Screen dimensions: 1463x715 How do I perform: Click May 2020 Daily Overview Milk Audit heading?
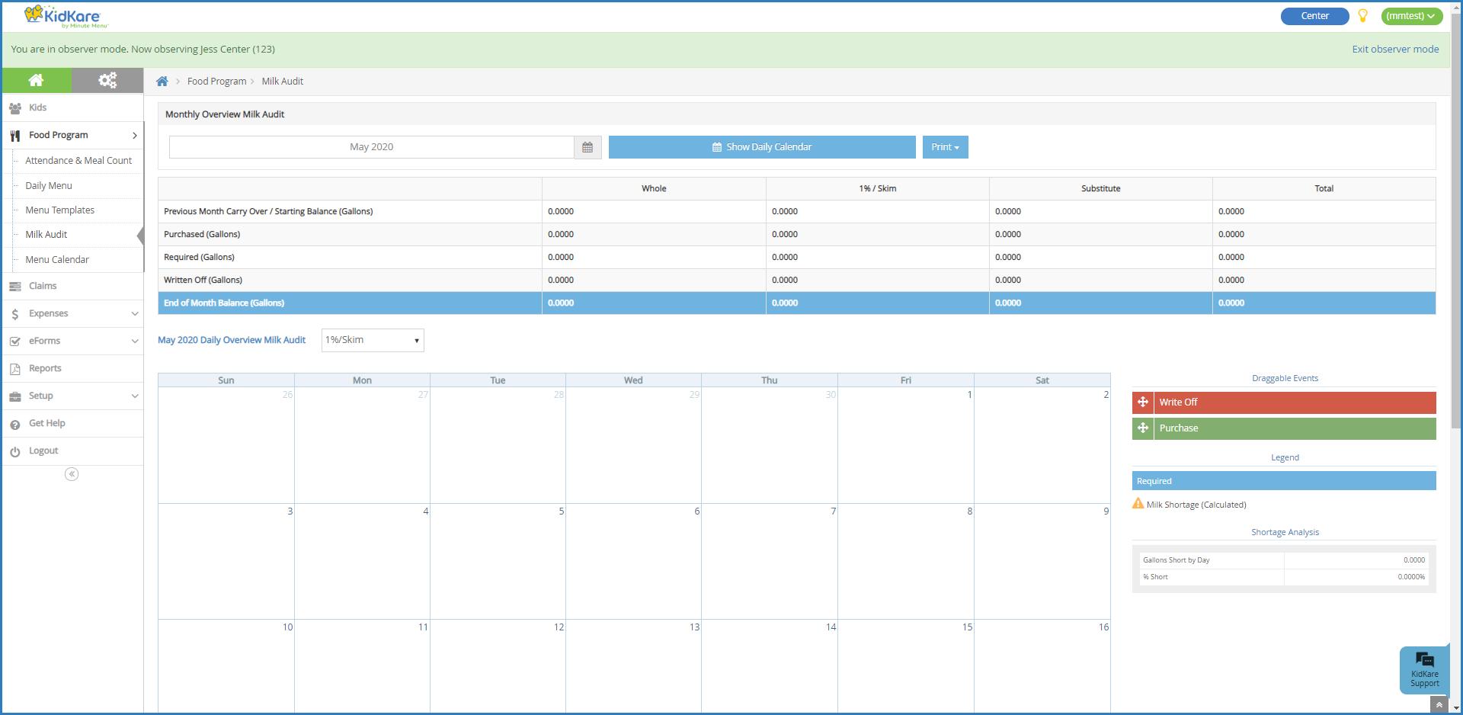coord(232,340)
